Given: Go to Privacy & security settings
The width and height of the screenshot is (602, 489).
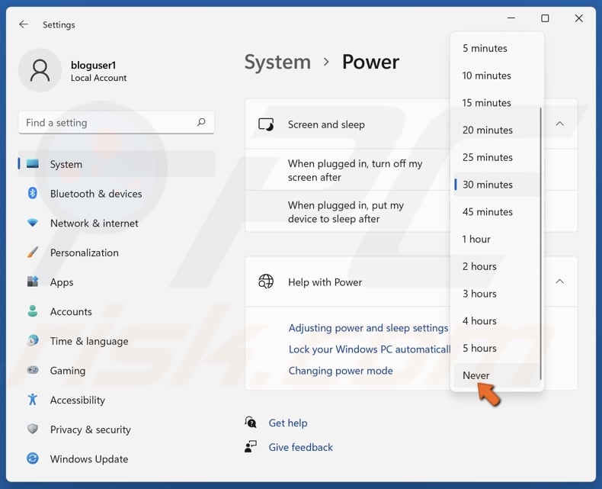Looking at the screenshot, I should pyautogui.click(x=117, y=429).
